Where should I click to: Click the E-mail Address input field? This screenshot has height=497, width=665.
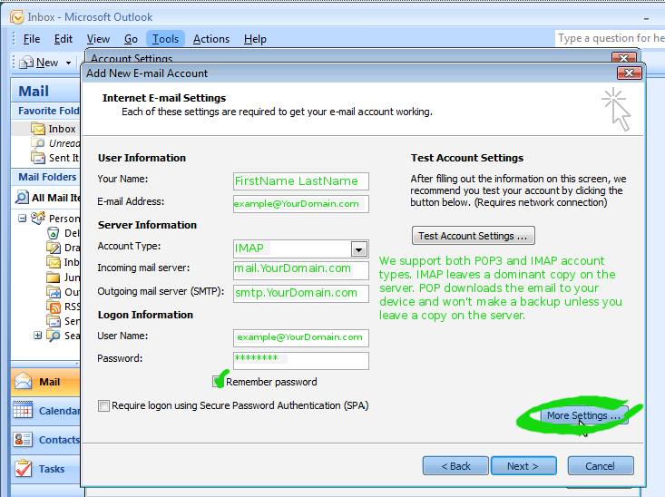[x=300, y=204]
